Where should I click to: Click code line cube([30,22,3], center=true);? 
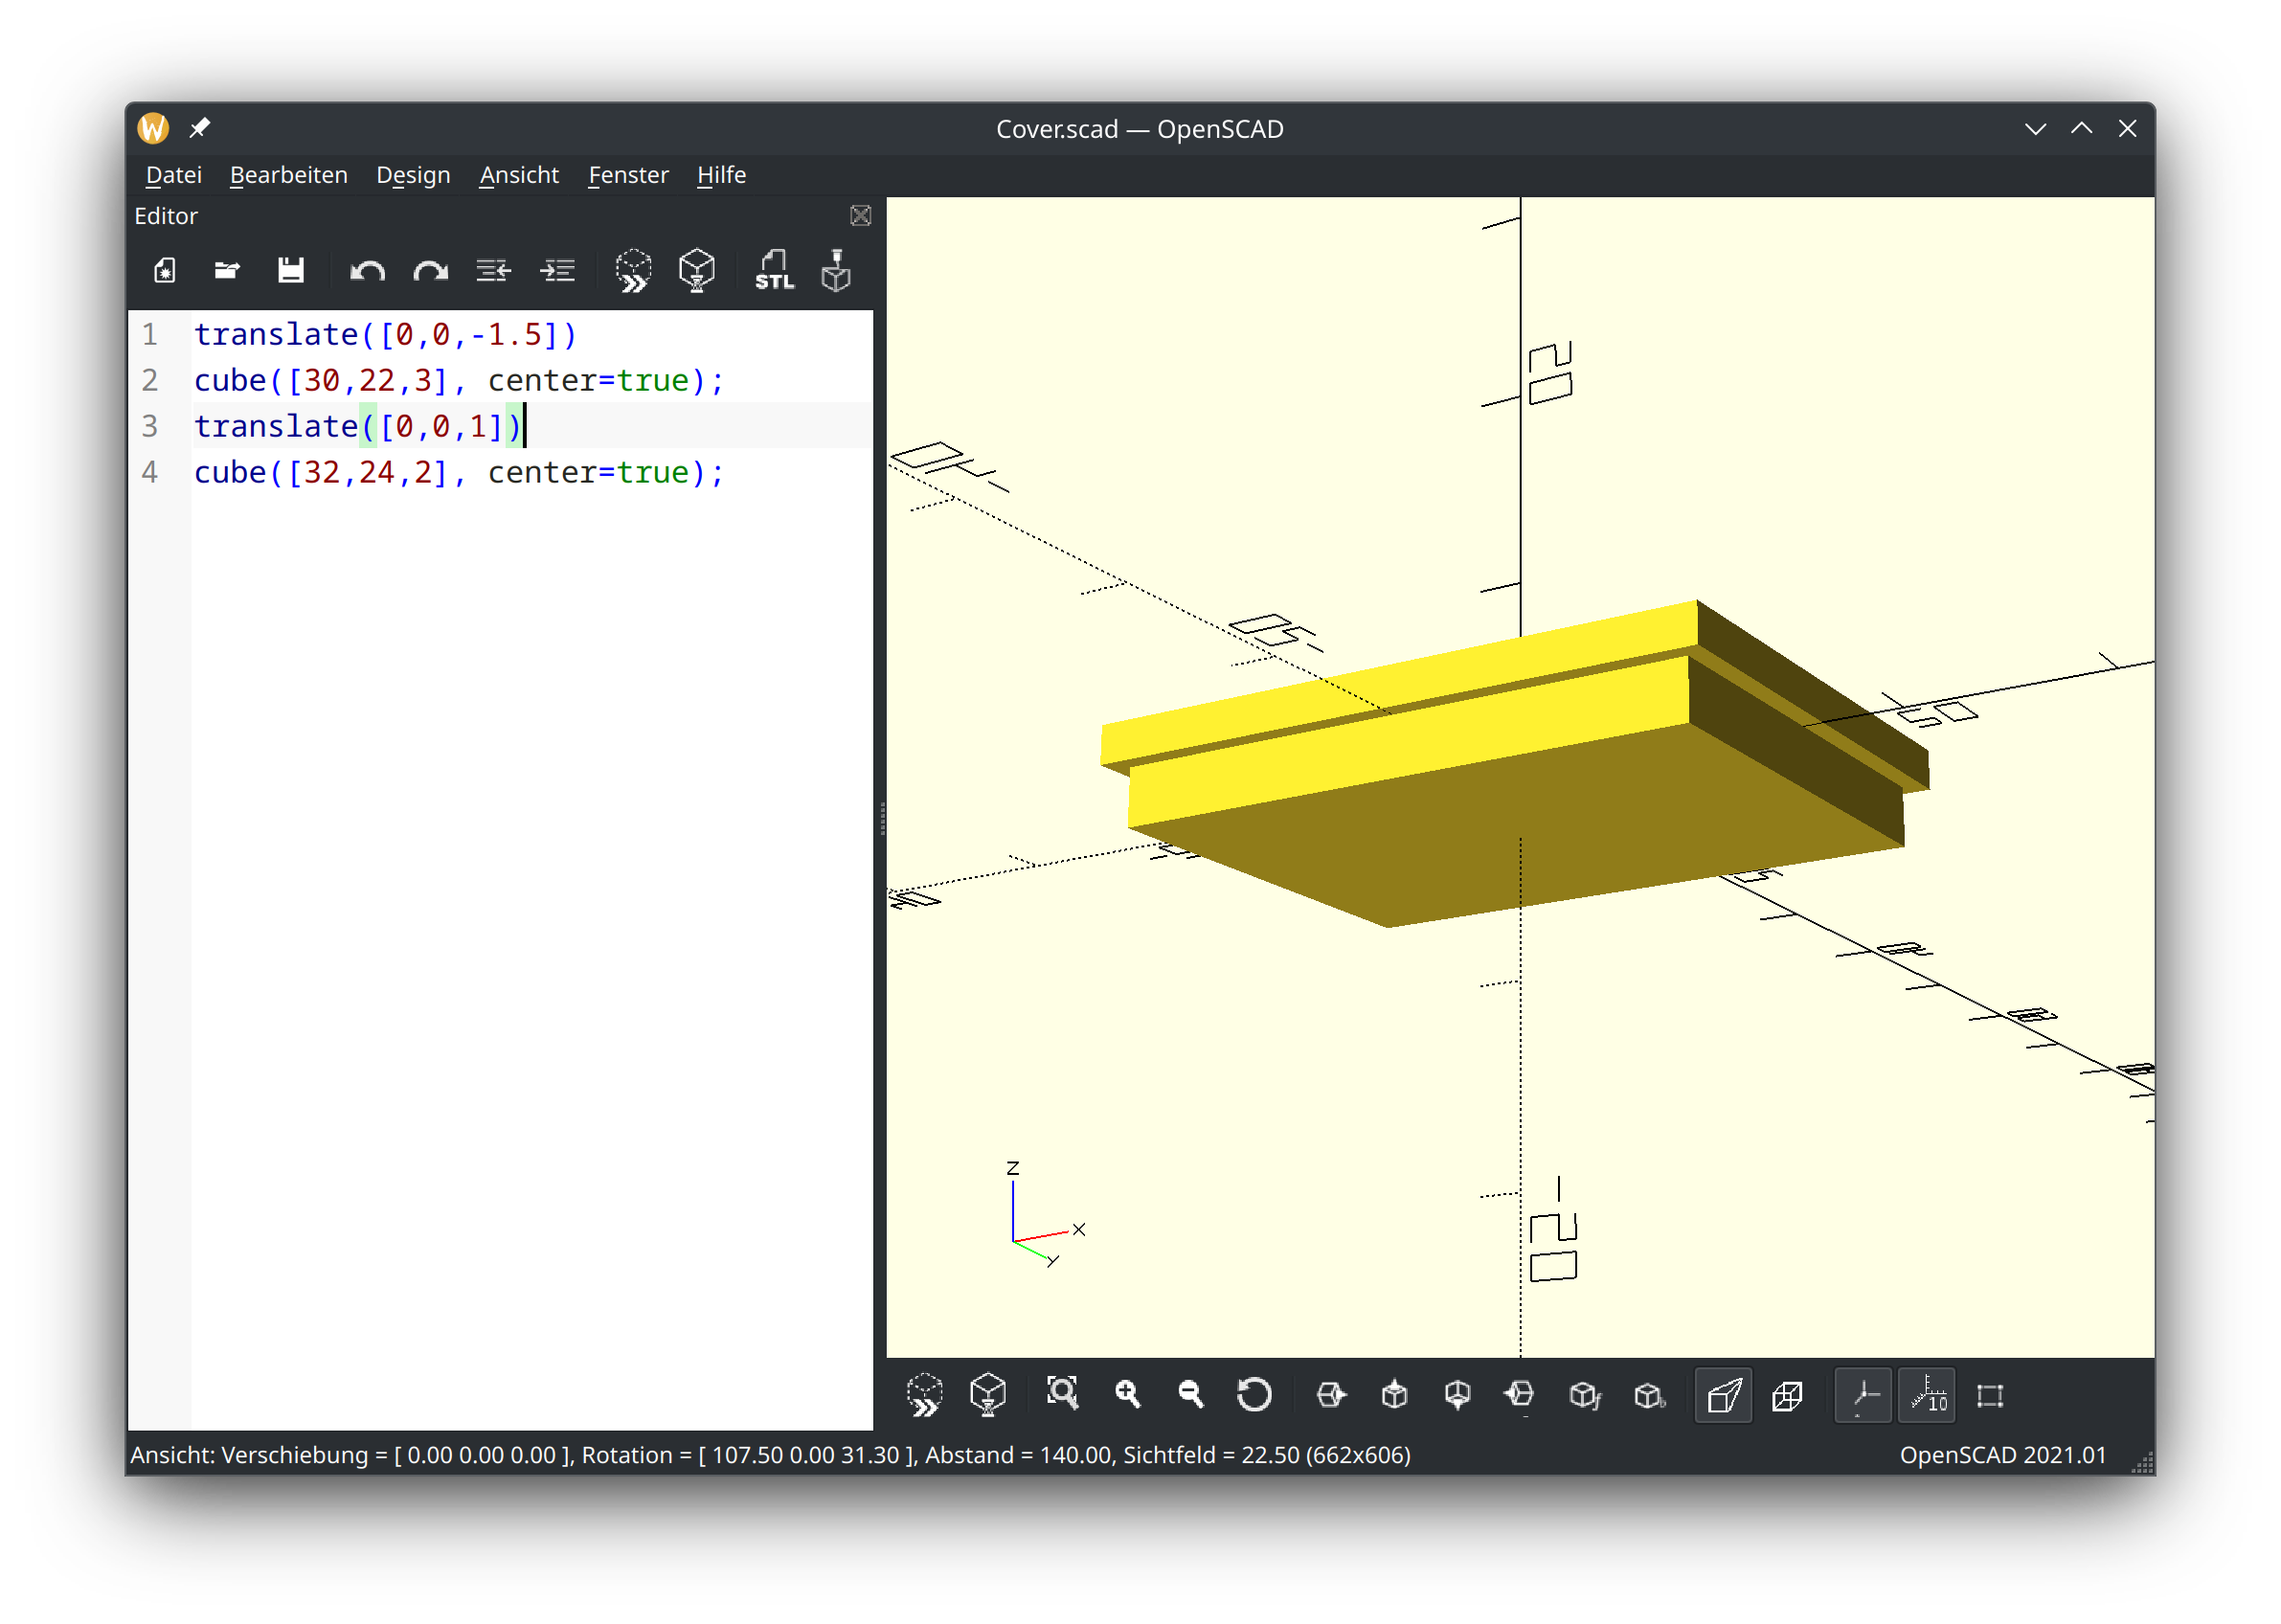pyautogui.click(x=459, y=381)
